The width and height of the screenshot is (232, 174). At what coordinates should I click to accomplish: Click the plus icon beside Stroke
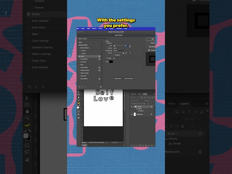coord(99,57)
